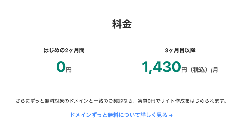Click the arrow icon after 詳しく見る
Screen dimensions: 250x134
point(171,115)
